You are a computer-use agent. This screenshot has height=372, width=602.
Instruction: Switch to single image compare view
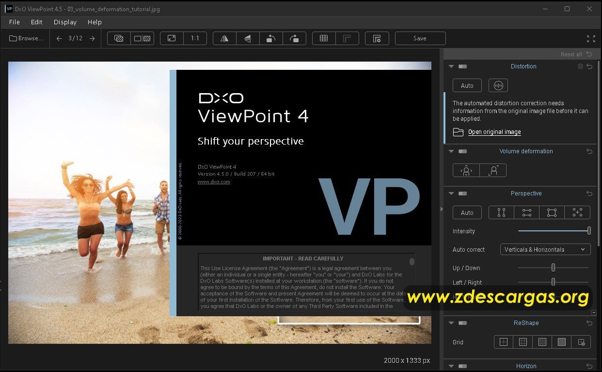(119, 38)
